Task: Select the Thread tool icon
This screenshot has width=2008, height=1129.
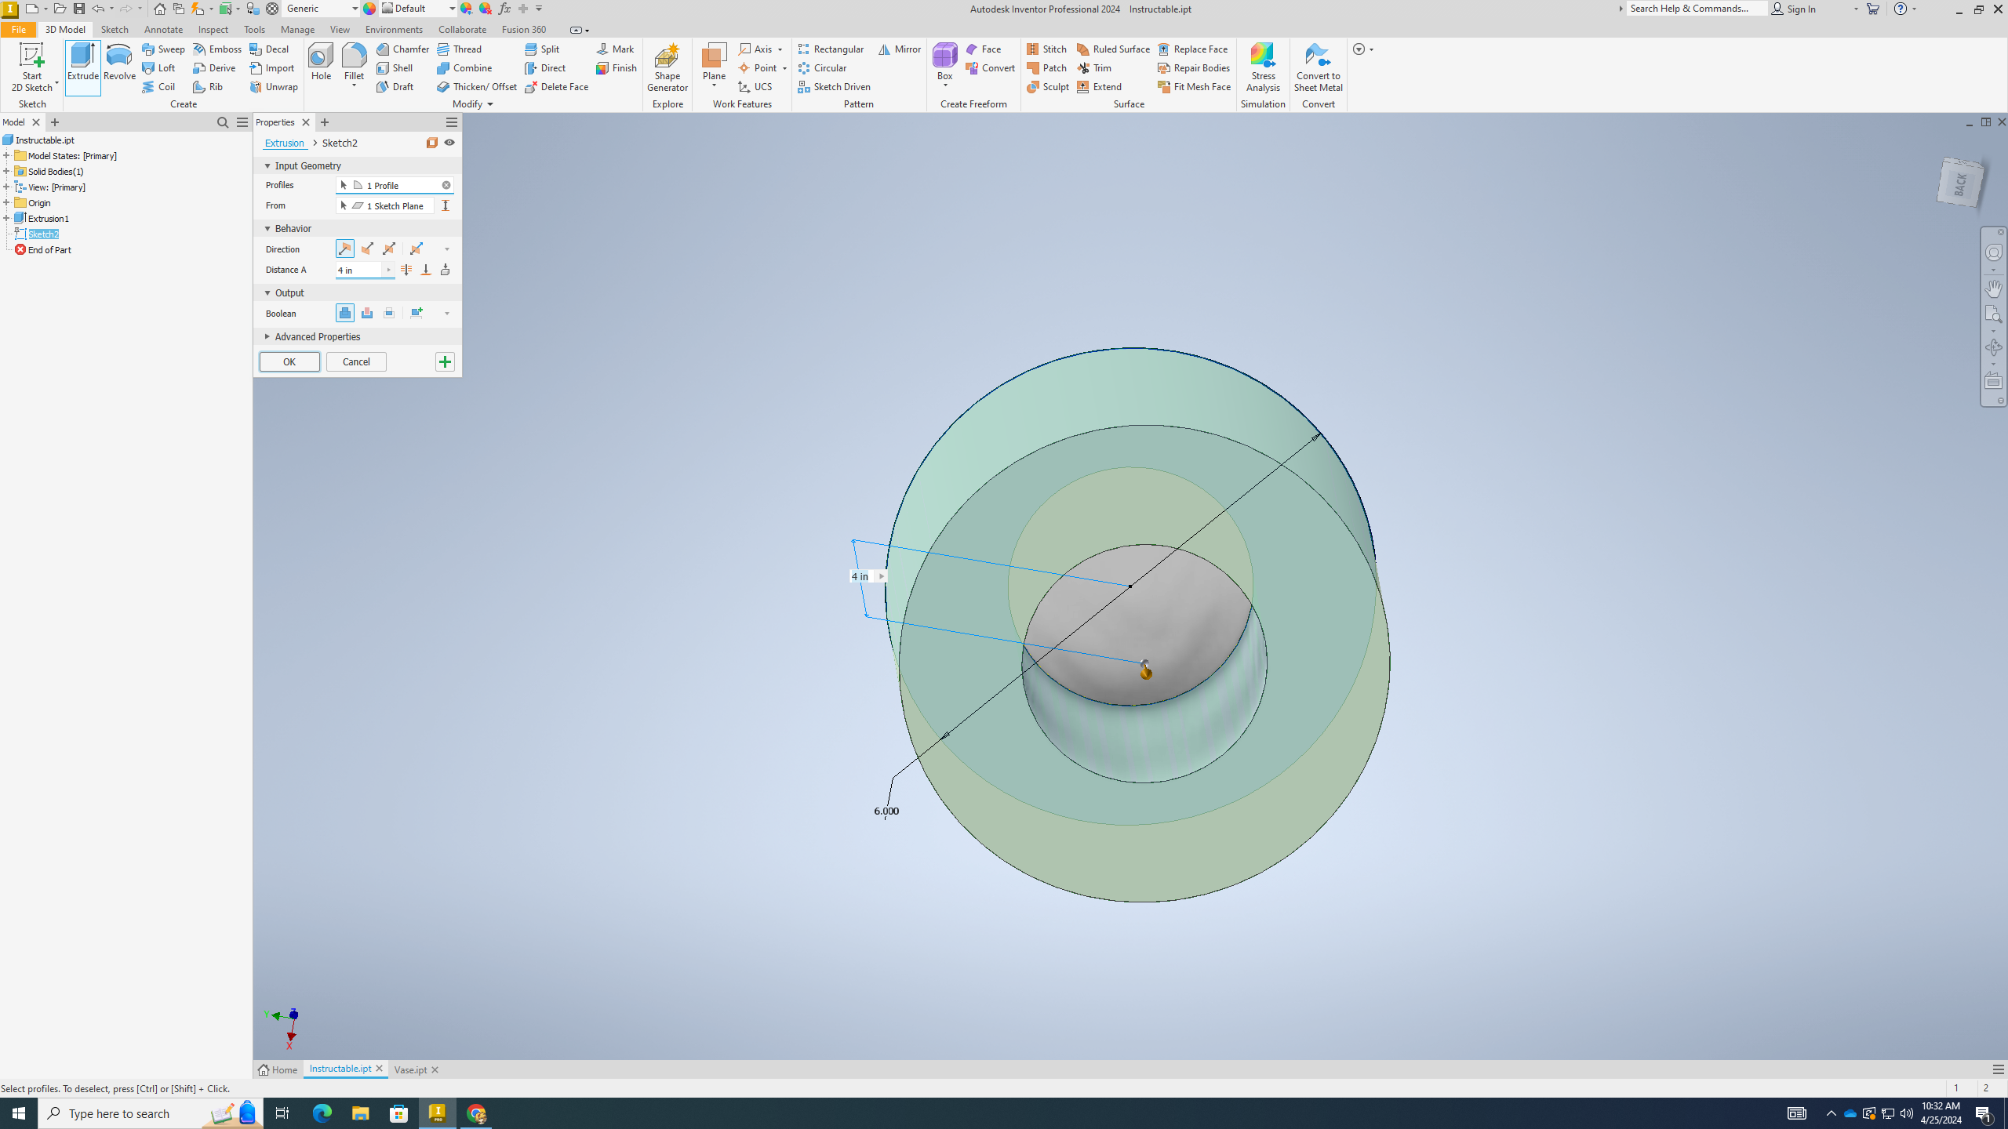Action: click(442, 49)
